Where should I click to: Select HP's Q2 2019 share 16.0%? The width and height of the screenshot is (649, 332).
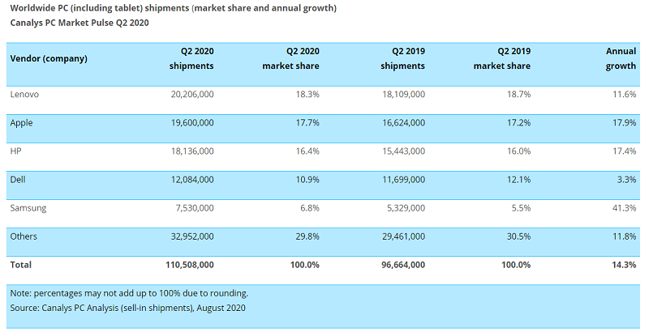518,151
